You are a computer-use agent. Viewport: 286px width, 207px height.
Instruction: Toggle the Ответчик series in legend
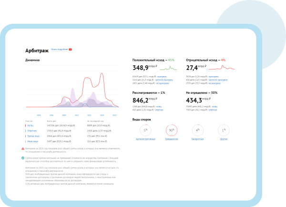tap(31, 132)
